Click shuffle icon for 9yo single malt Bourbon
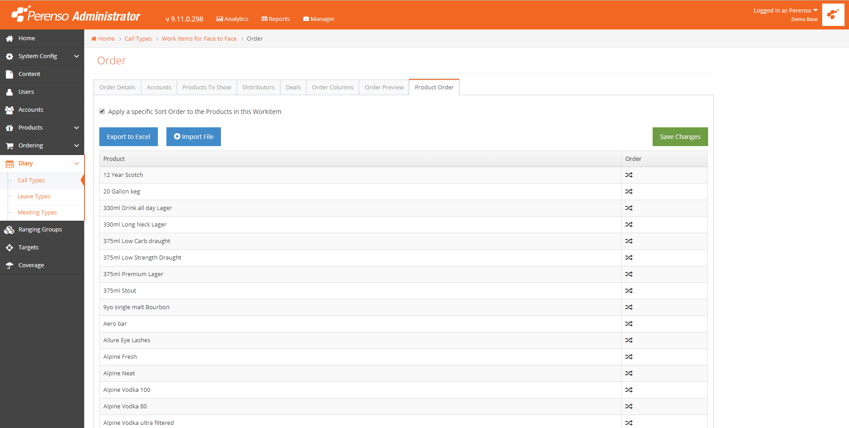 tap(629, 307)
